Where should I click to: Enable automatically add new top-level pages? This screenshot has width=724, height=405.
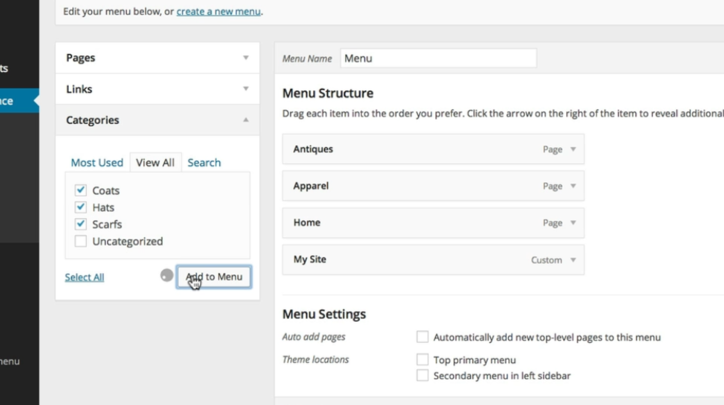tap(423, 337)
